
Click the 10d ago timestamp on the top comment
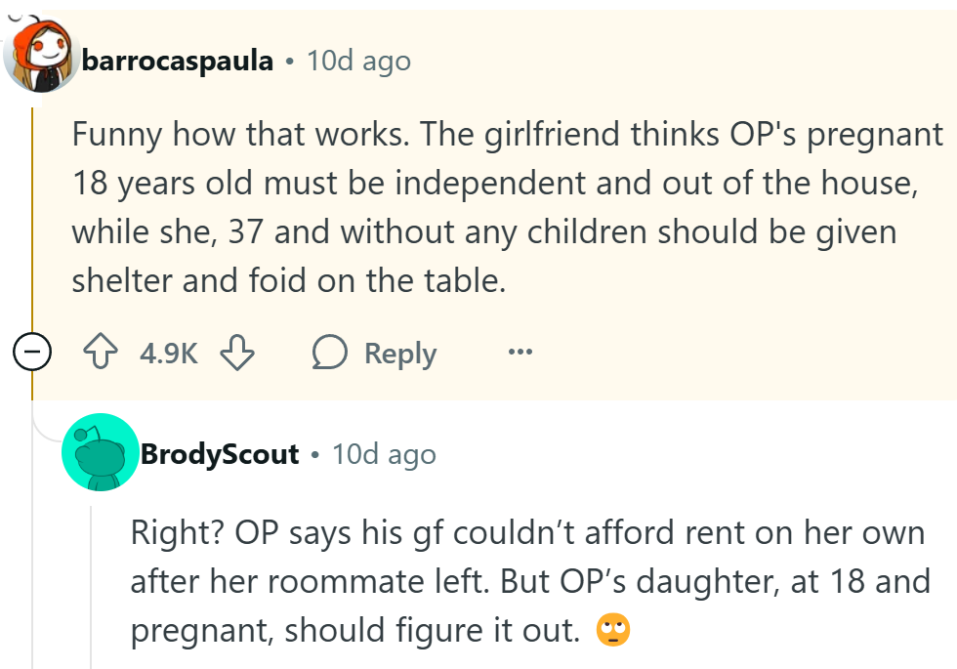[357, 60]
